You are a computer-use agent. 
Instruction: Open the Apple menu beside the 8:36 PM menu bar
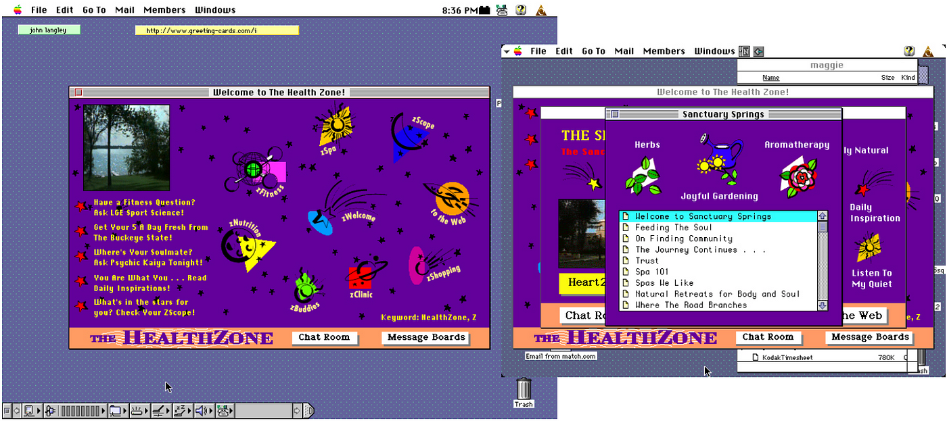coord(17,9)
